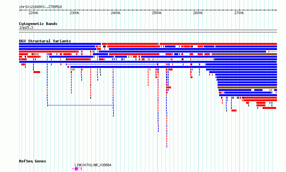The width and height of the screenshot is (286, 172).
Task: Click the full-width blue variant bar spanning the region
Action: pos(148,62)
